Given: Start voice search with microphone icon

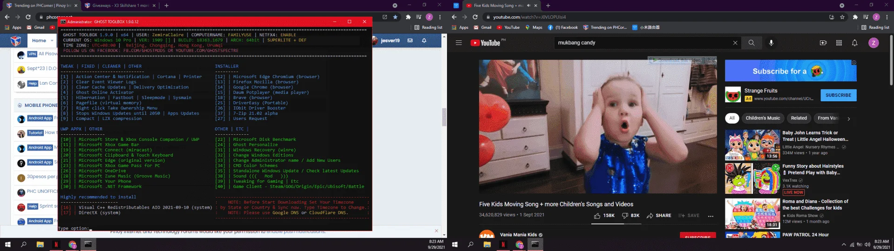Looking at the screenshot, I should tap(771, 43).
